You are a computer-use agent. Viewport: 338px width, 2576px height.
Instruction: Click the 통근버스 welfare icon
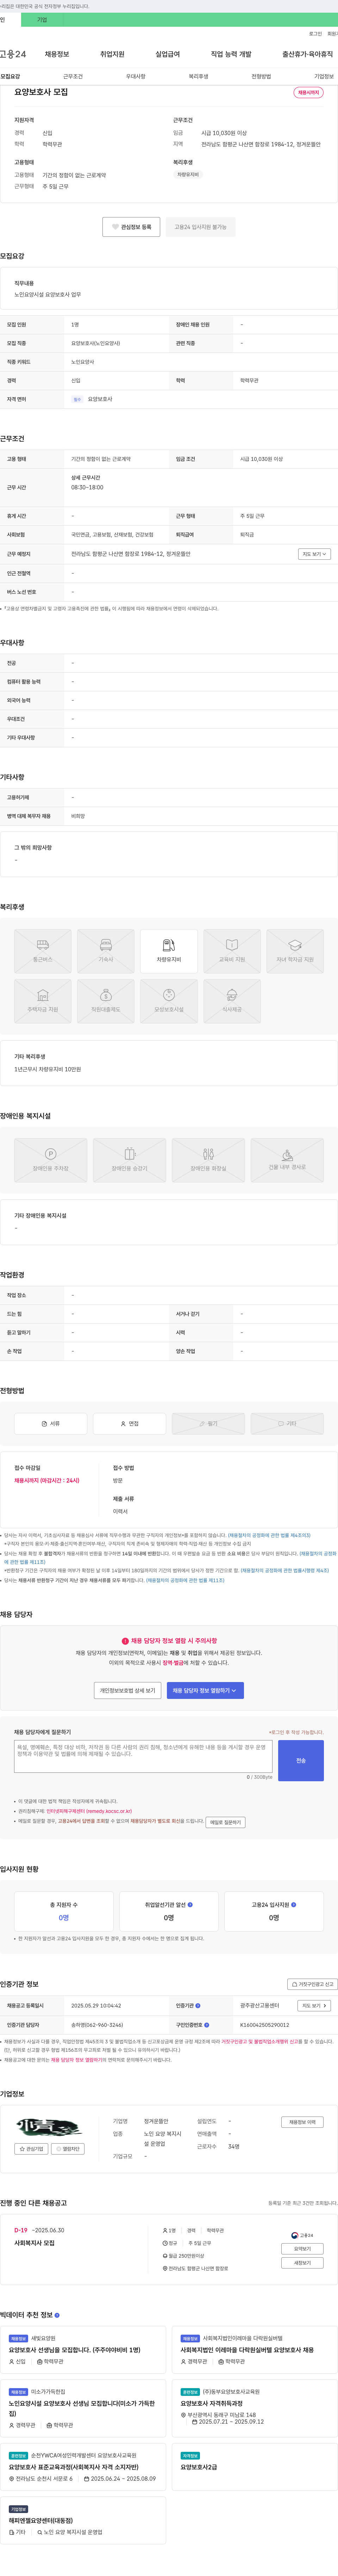(x=43, y=951)
